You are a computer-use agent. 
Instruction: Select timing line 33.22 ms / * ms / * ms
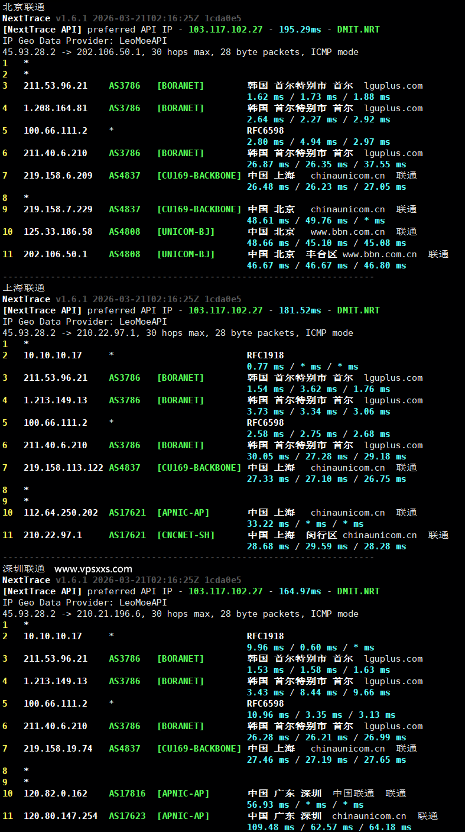(305, 524)
